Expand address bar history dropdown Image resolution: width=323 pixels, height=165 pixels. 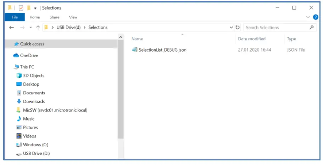click(231, 28)
